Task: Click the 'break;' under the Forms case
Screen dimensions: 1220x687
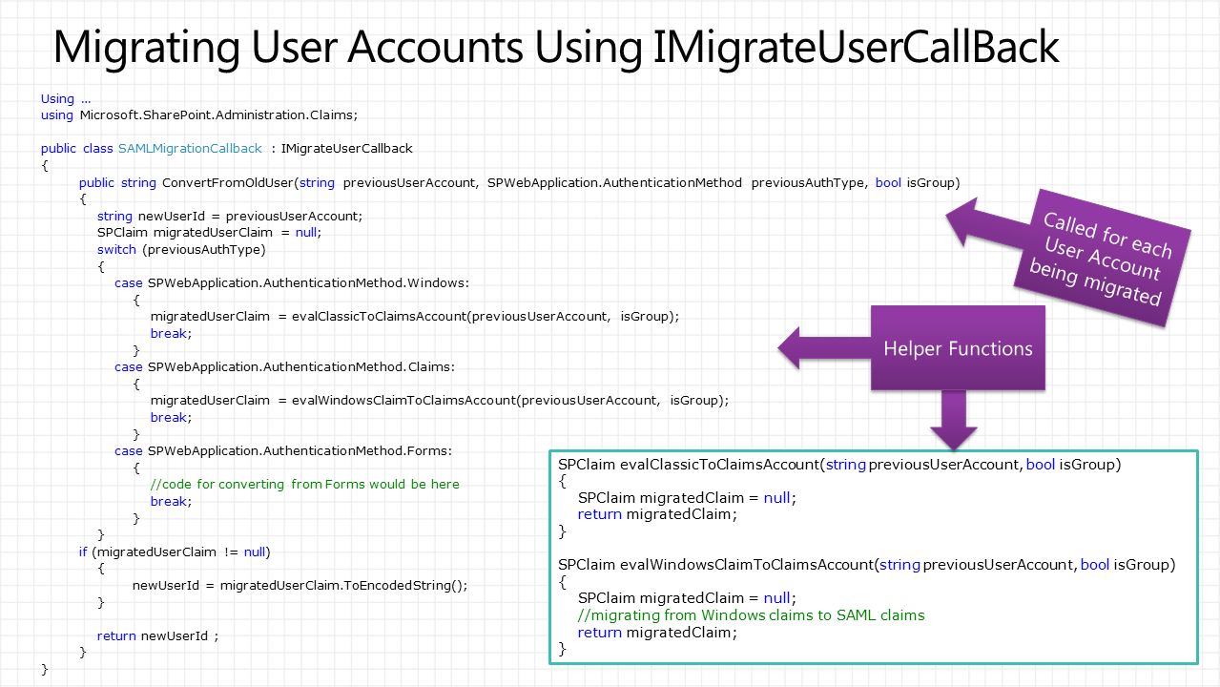Action: (171, 501)
